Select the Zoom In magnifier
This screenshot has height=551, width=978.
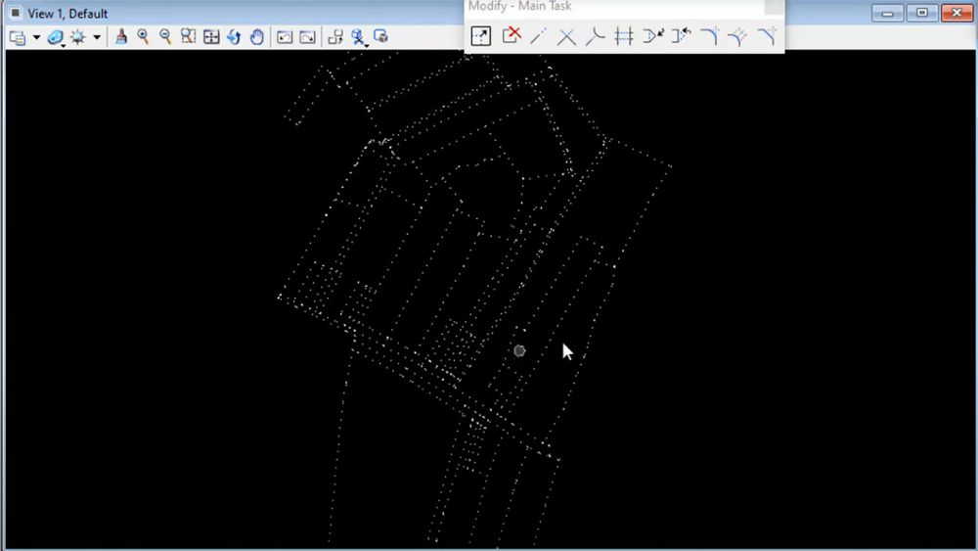click(x=144, y=37)
